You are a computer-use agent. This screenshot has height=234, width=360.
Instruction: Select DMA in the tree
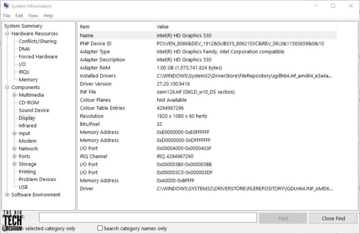pos(24,49)
